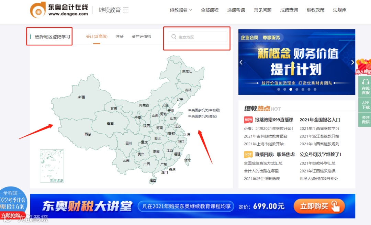Image resolution: width=371 pixels, height=225 pixels.
Task: Select 新疆 on the map
Action: pyautogui.click(x=81, y=97)
